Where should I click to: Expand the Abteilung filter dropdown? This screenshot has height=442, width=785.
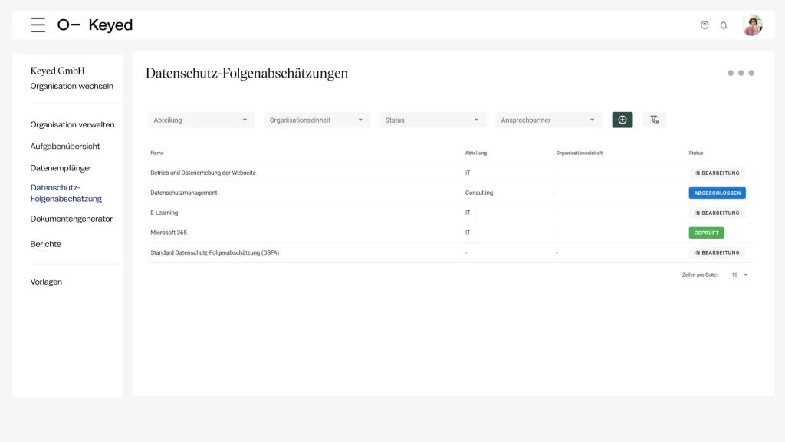tap(202, 120)
